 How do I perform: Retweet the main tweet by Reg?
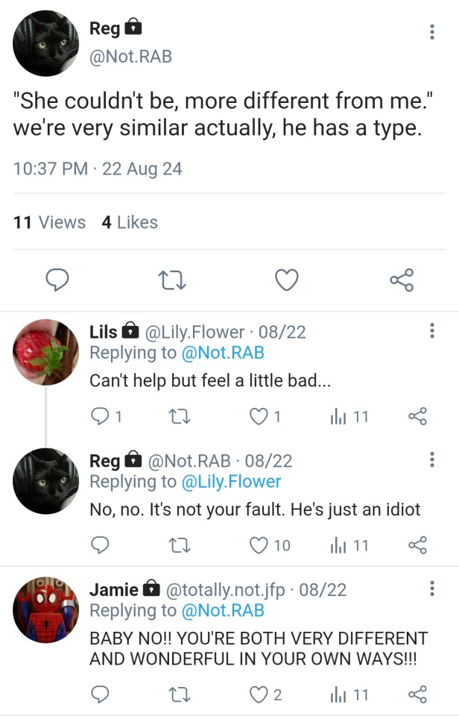click(x=172, y=280)
